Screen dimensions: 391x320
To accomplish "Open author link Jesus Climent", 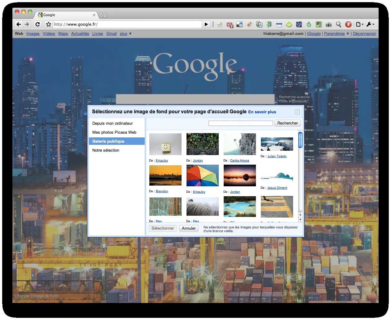I will click(277, 188).
